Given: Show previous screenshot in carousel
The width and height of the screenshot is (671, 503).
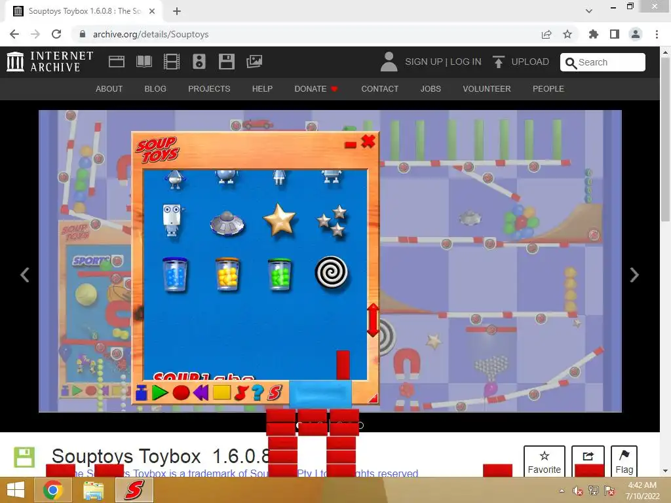Looking at the screenshot, I should click(25, 274).
